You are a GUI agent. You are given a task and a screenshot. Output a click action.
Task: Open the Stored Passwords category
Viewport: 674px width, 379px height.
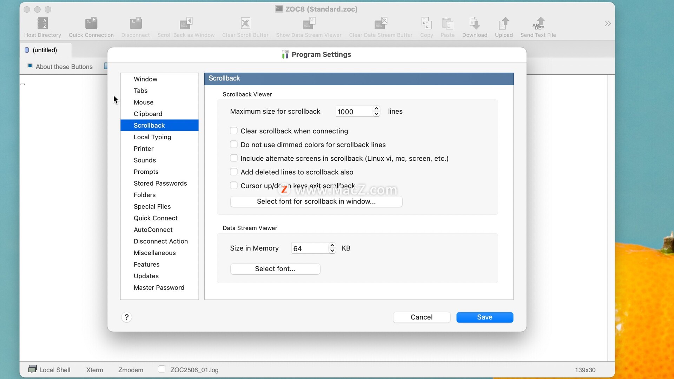pyautogui.click(x=159, y=183)
